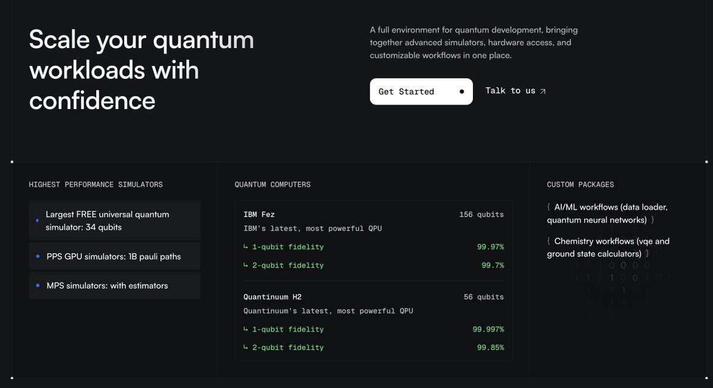Image resolution: width=713 pixels, height=388 pixels.
Task: Click the blue bullet beside Largest FREE simulator
Action: tap(37, 221)
